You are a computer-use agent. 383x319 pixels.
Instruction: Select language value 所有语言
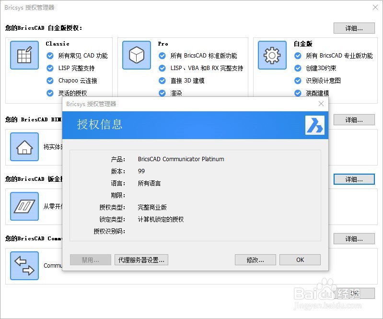point(149,183)
